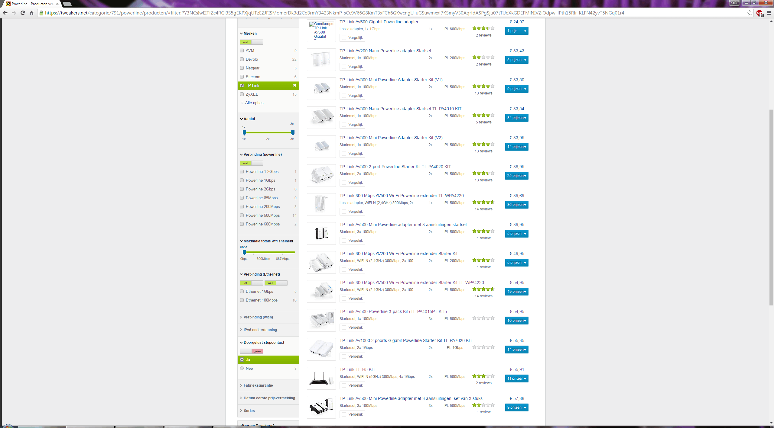Screen dimensions: 774x428
Task: Expand the IPv6 ondersteuning section
Action: (x=259, y=330)
